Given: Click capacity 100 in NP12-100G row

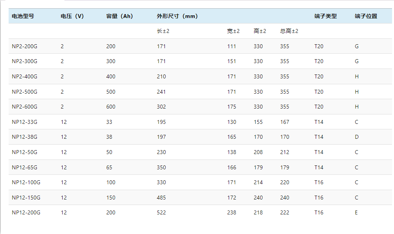Looking at the screenshot, I should coord(111,182).
